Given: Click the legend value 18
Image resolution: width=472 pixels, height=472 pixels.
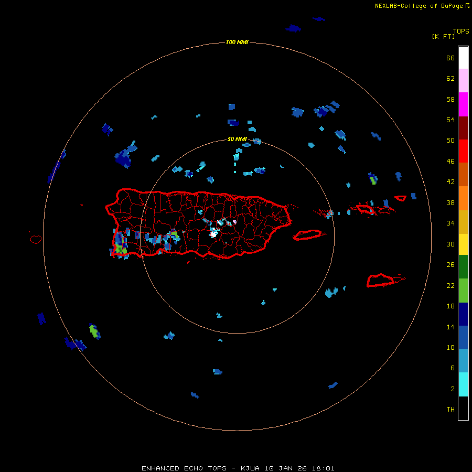Looking at the screenshot, I should [x=450, y=306].
